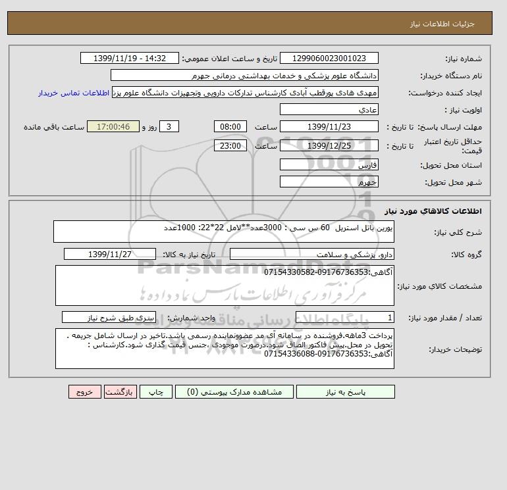This screenshot has width=507, height=490.
Task: Click the چاپ print button
Action: click(156, 392)
